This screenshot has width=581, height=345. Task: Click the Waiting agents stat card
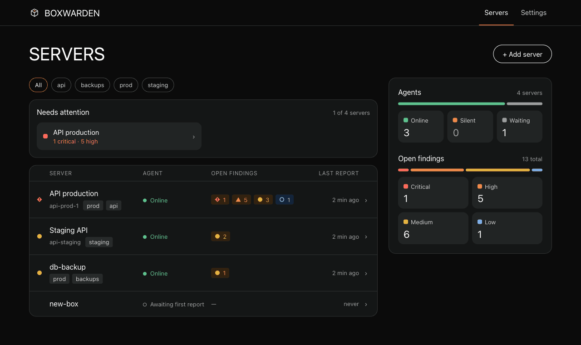click(520, 127)
